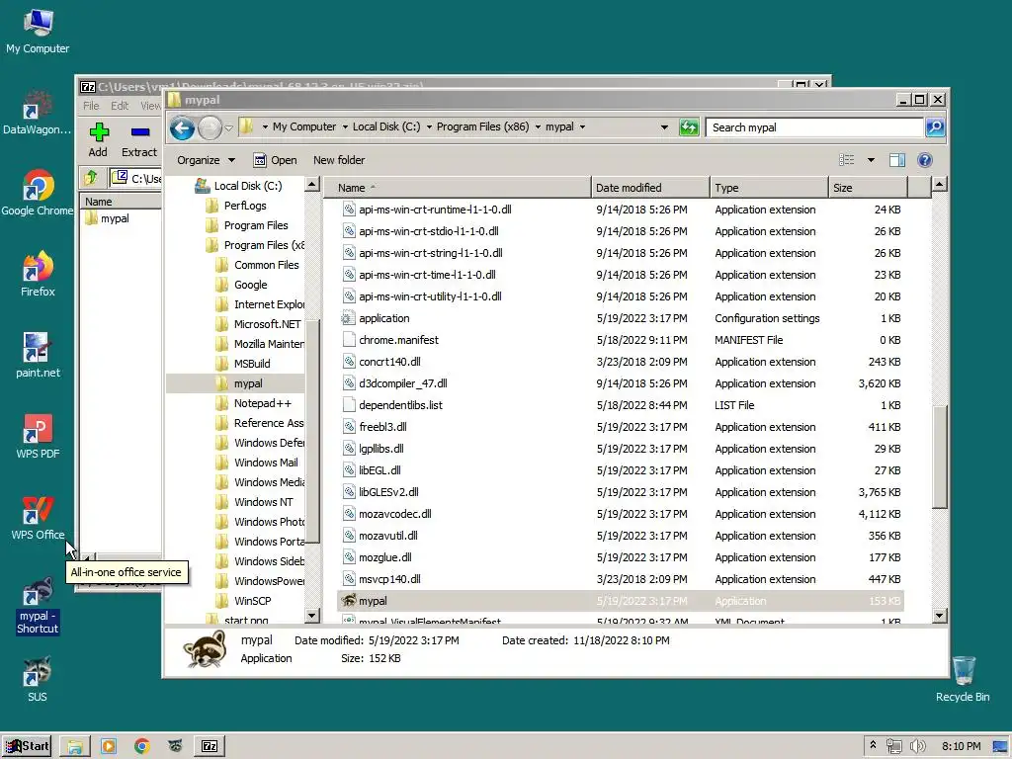This screenshot has width=1012, height=759.
Task: Click the file list scroll down arrow
Action: (x=940, y=616)
